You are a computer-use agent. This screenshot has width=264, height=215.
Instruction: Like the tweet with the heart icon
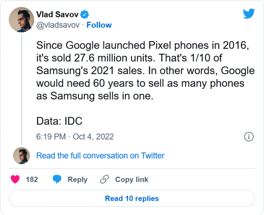15,180
